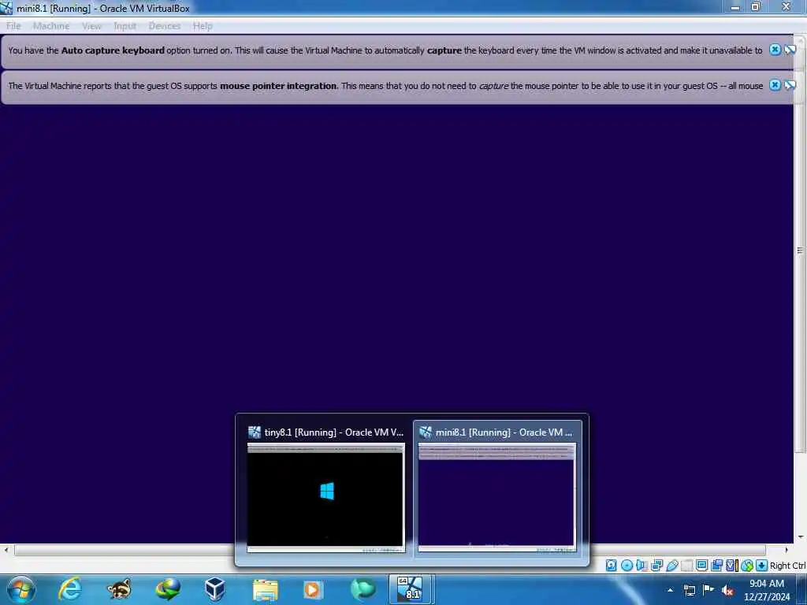This screenshot has width=807, height=605.
Task: Click the hard disk activity indicator
Action: click(611, 566)
